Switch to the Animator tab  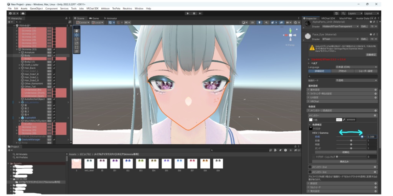pos(110,18)
